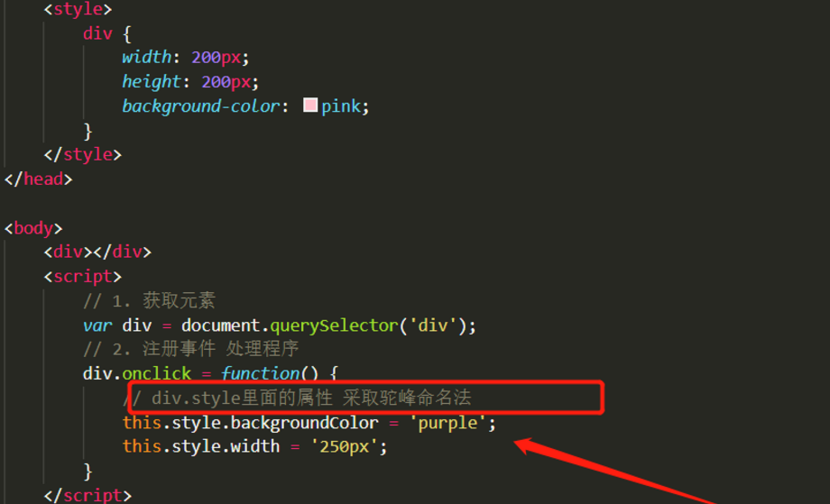Click the 'function' keyword
Screen dimensions: 830x504
click(x=260, y=373)
